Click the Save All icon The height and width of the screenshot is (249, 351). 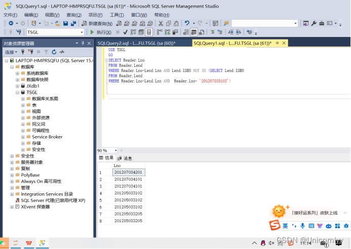coord(73,23)
